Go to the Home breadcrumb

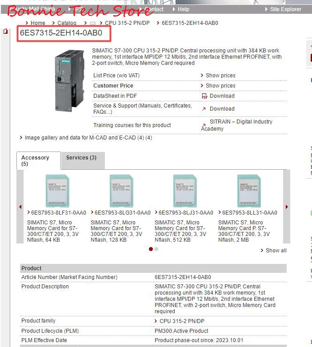coord(38,23)
